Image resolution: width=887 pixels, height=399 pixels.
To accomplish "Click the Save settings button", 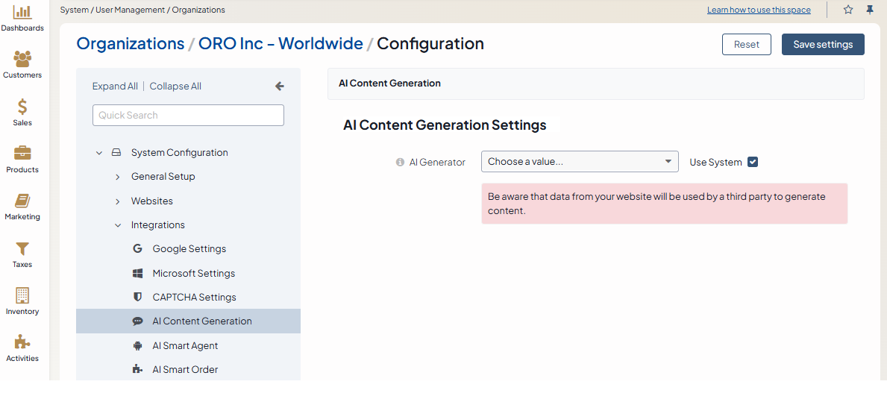I will 823,44.
